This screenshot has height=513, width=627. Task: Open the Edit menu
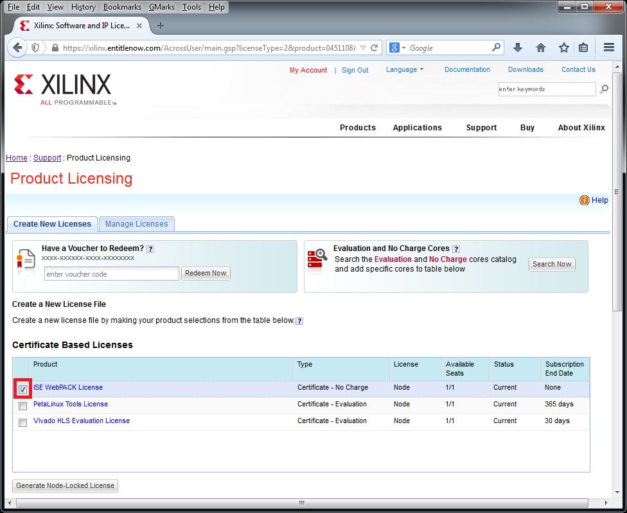[33, 7]
